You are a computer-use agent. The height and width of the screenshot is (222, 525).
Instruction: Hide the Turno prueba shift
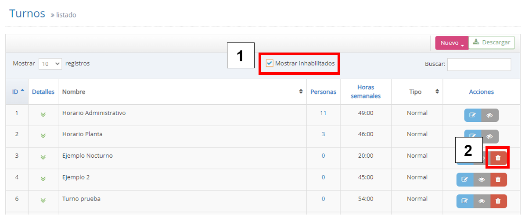tap(482, 201)
